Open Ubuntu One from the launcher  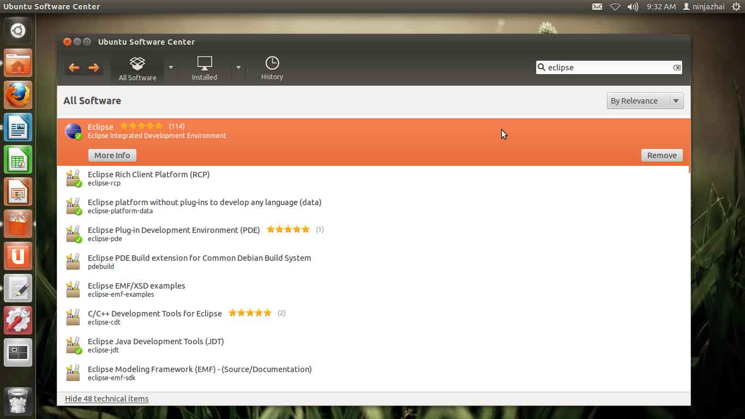pyautogui.click(x=18, y=256)
